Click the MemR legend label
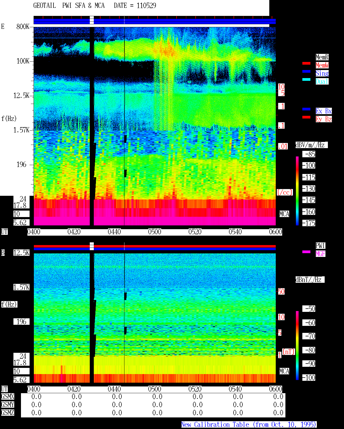Viewport: 344px width, 429px height. pos(322,57)
